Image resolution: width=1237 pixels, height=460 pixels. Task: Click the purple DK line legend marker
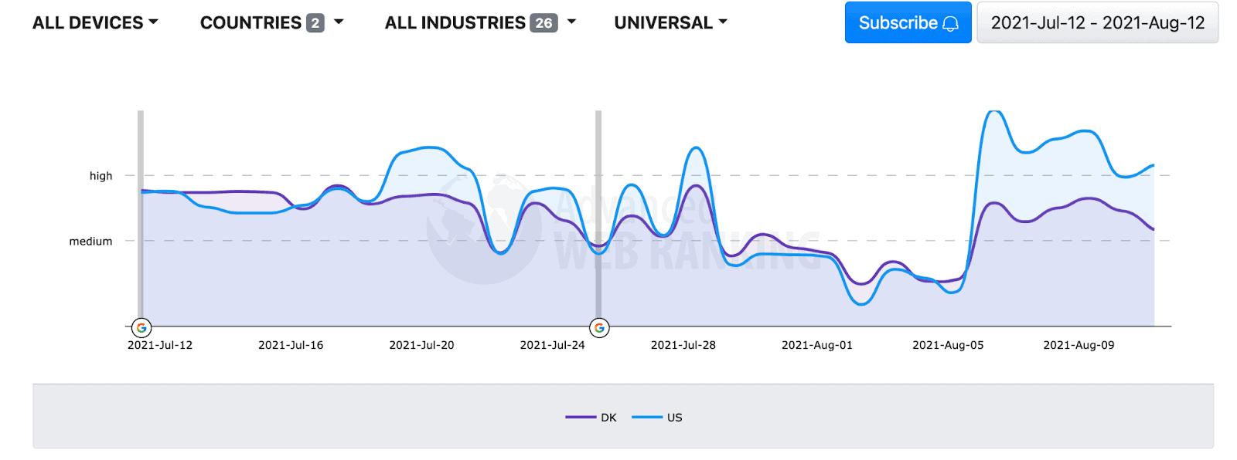[x=581, y=418]
